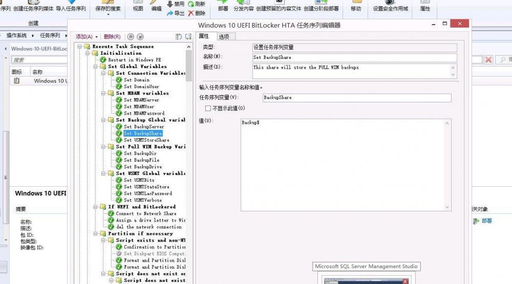Select Set BackupServer step in tree

[x=144, y=127]
